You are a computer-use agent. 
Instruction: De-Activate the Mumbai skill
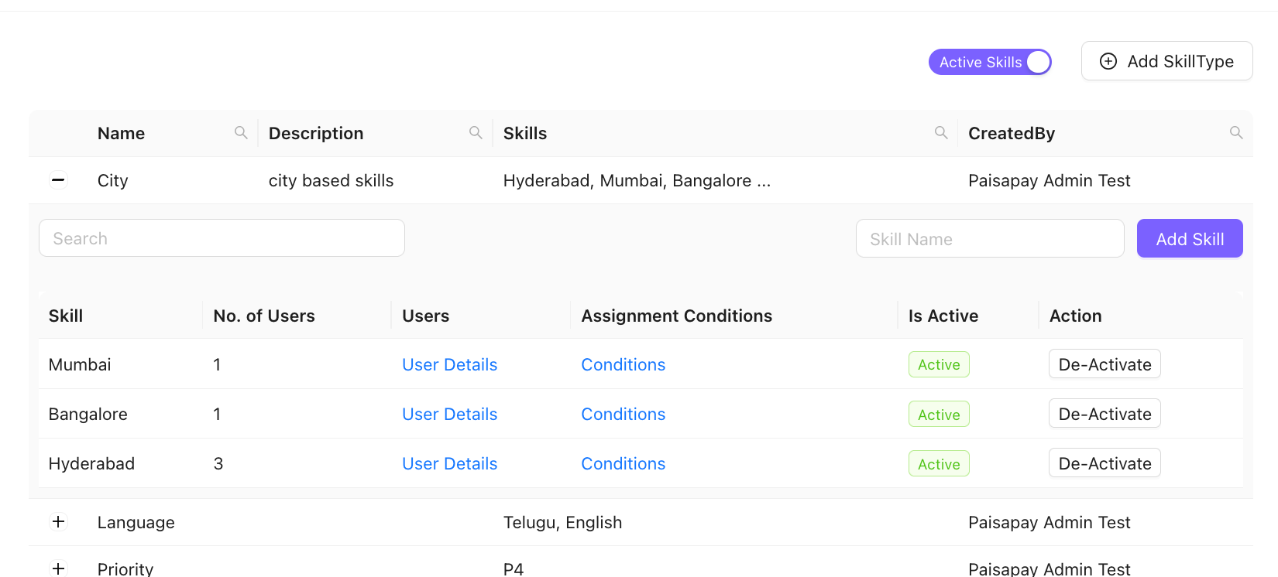tap(1105, 364)
